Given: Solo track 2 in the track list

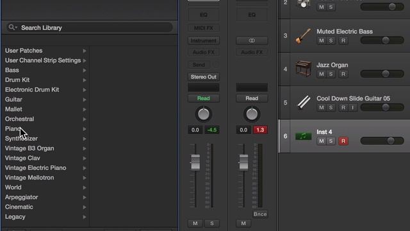Looking at the screenshot, I should click(x=331, y=7).
